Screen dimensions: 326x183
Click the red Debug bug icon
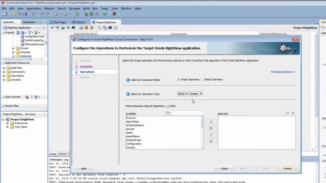click(114, 14)
